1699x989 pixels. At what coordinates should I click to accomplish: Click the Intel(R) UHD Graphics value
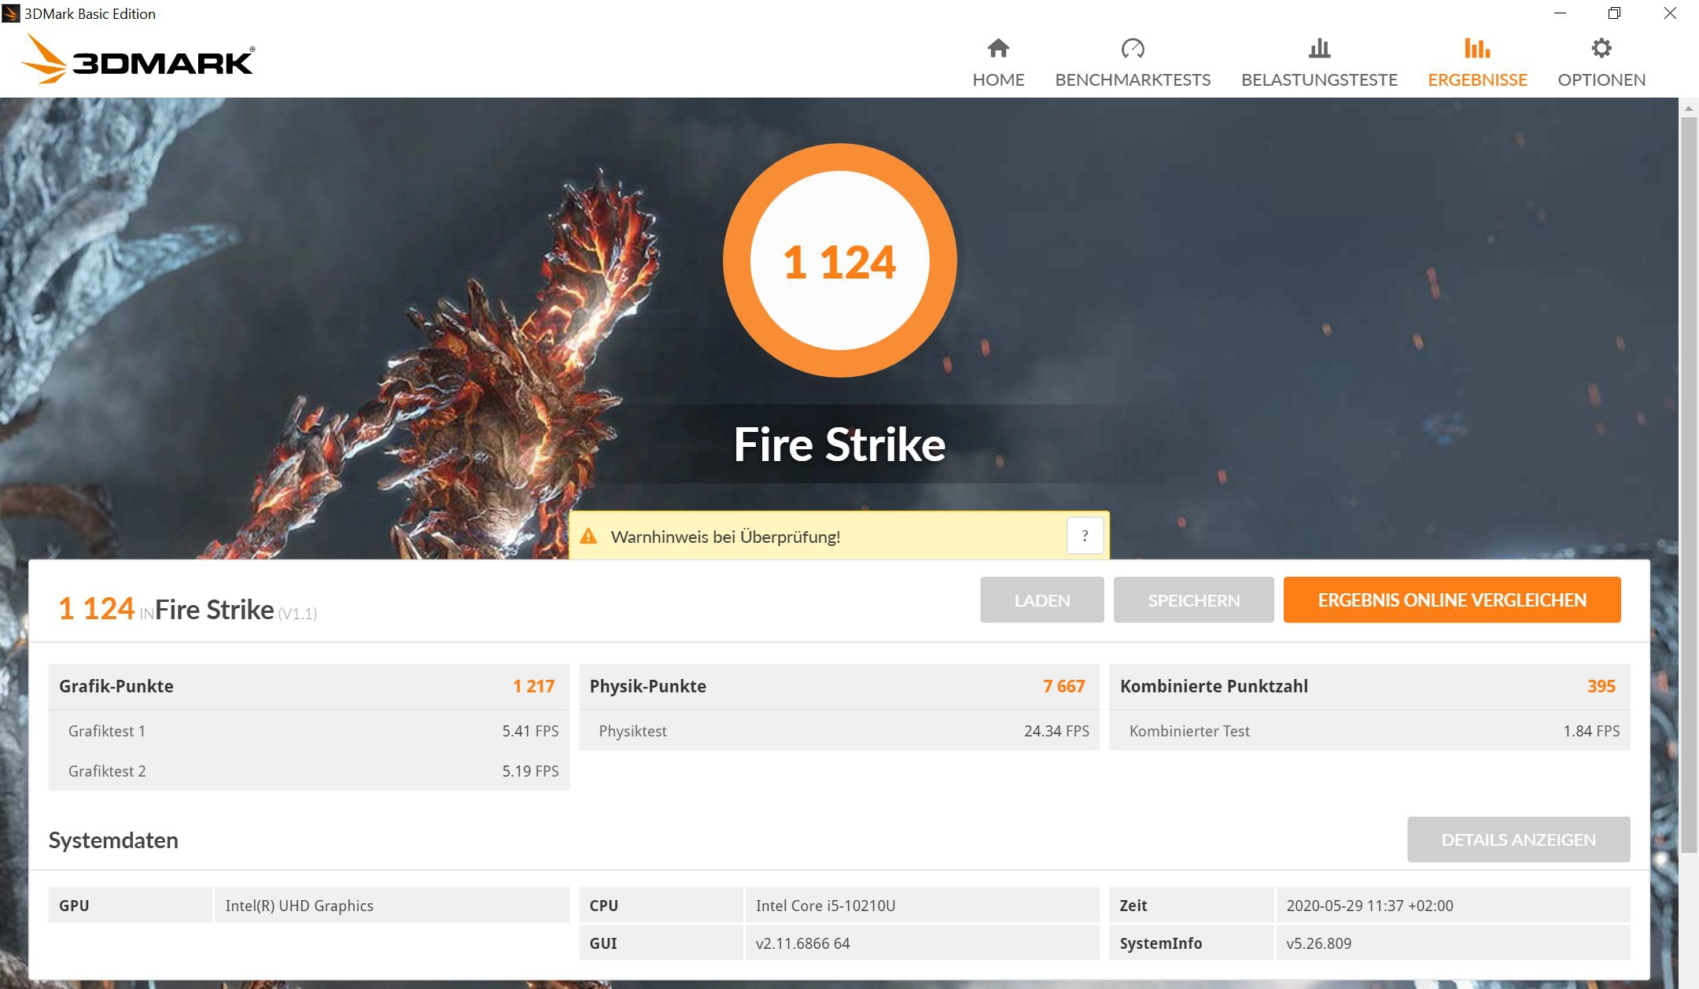[x=299, y=906]
